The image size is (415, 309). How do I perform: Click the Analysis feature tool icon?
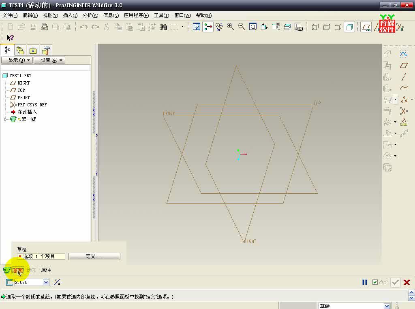coord(404,122)
